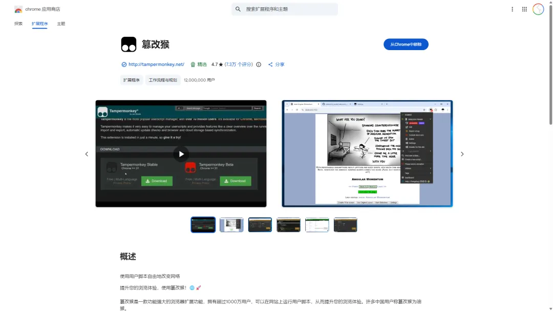Click the 12,000,000 用户 count text

click(x=199, y=80)
